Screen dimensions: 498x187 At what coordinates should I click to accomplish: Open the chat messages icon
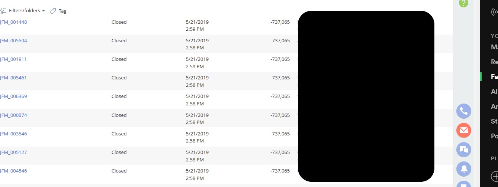464,150
